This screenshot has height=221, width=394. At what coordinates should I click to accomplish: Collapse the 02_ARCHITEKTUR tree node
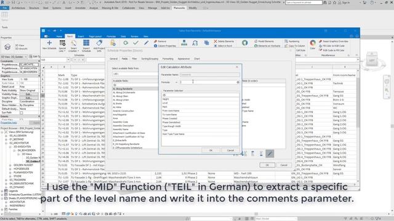tap(6, 143)
